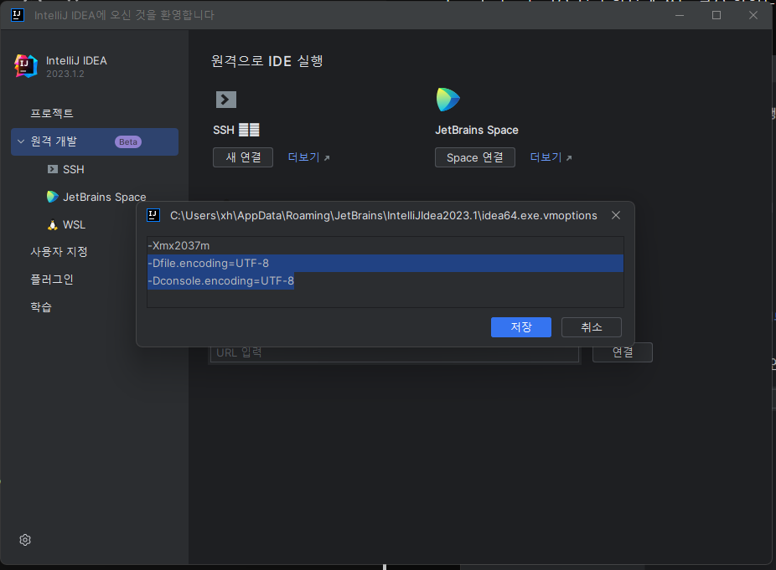This screenshot has height=570, width=776.
Task: Close the vmoptions dialog with X
Action: pos(616,215)
